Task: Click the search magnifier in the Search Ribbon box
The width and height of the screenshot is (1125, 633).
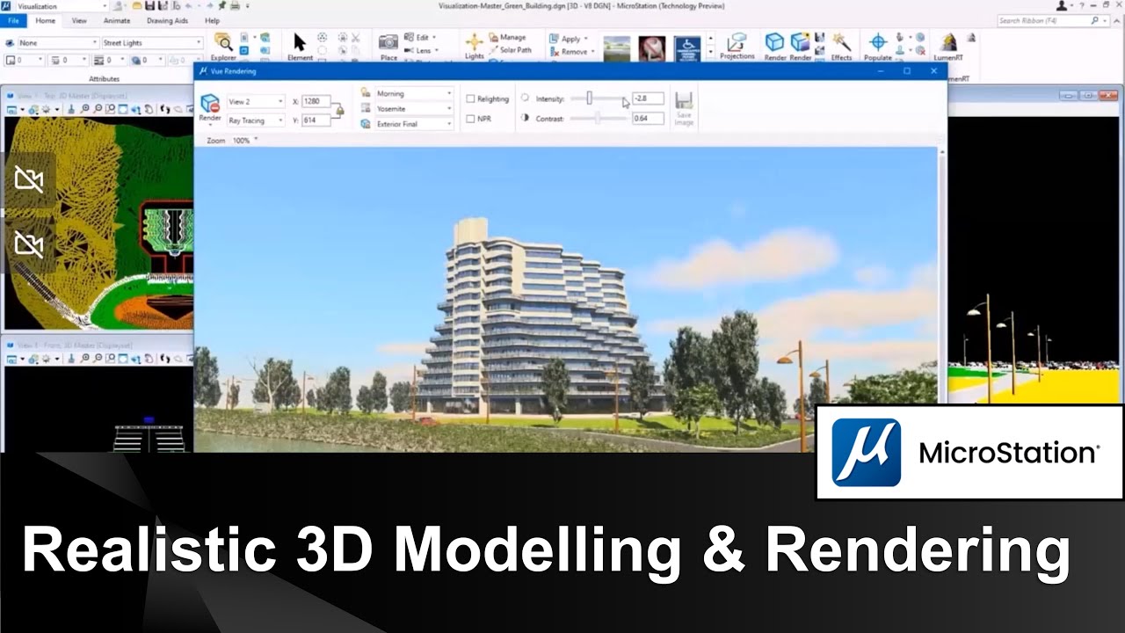Action: [1095, 20]
